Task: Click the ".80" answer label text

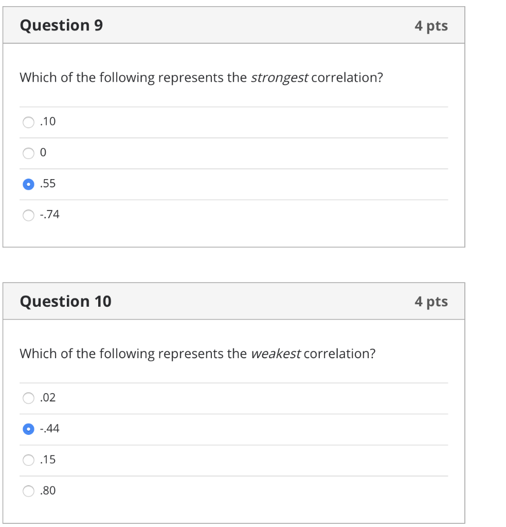Action: (x=48, y=491)
